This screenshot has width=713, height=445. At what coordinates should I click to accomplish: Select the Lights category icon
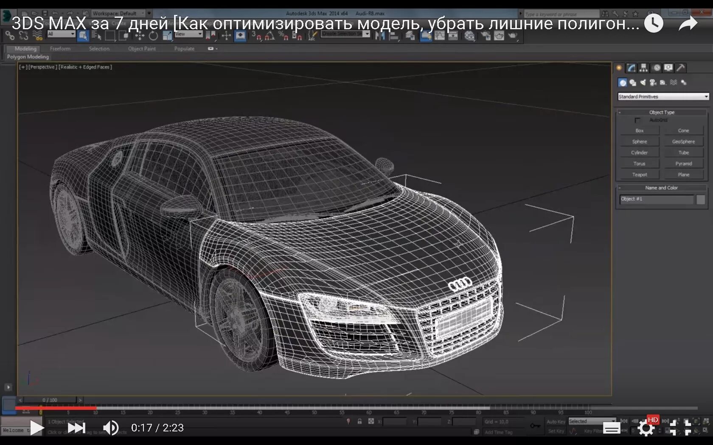point(643,83)
